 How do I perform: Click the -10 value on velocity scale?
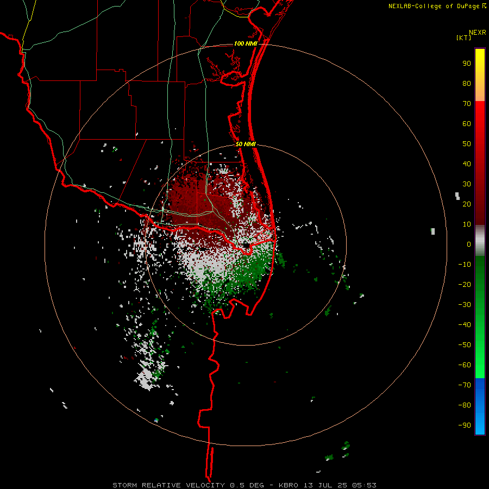(x=465, y=265)
